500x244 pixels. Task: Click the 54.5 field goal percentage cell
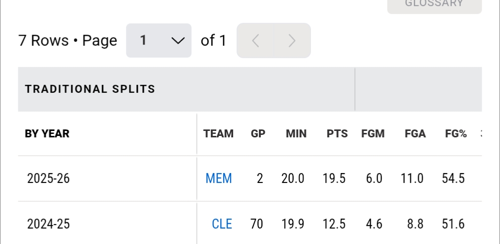[453, 179]
